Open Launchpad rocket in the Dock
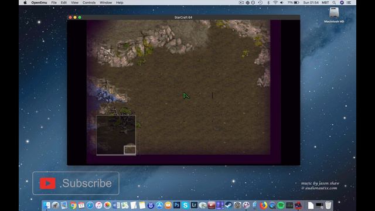The image size is (375, 211). 56,205
